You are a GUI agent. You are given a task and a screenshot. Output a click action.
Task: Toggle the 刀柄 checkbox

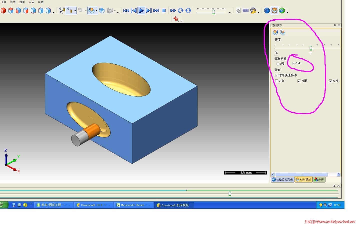coord(299,81)
